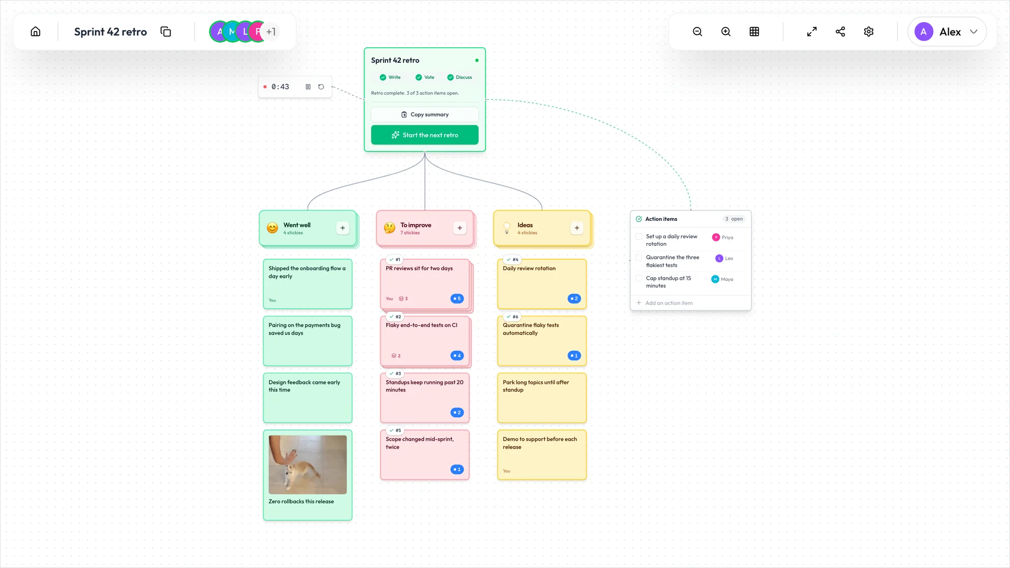
Task: Click the Went well column header
Action: coord(308,228)
